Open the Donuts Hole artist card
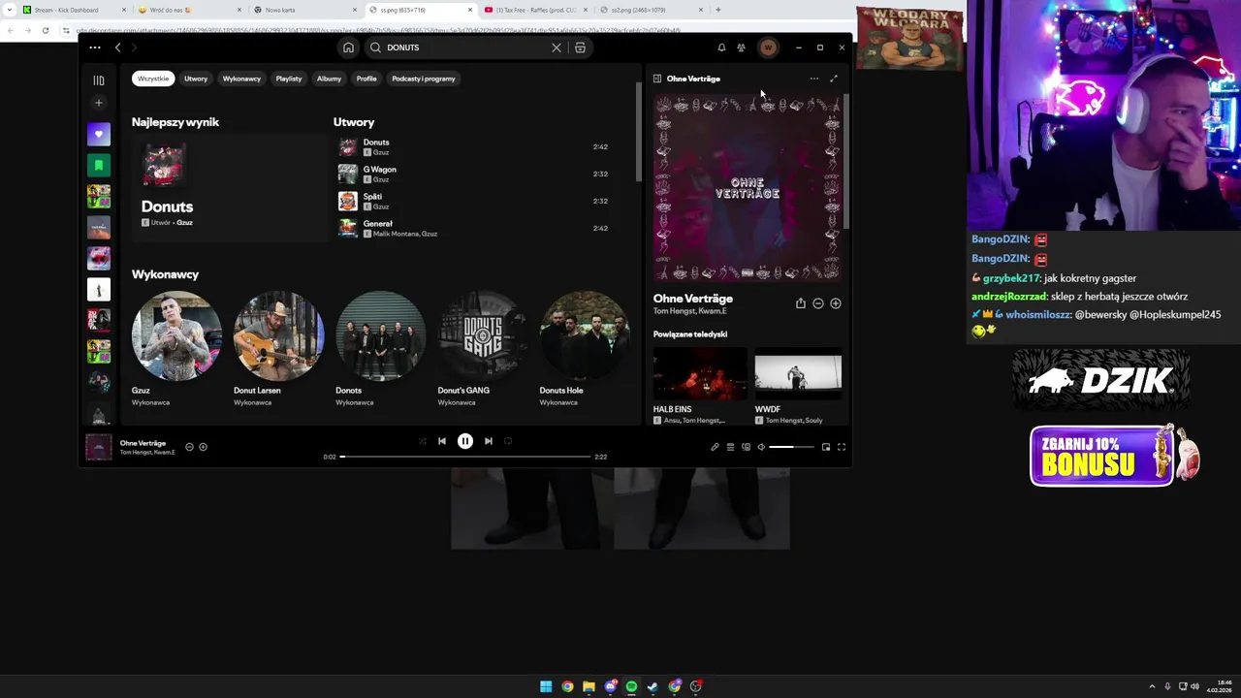Viewport: 1241px width, 698px height. [x=585, y=349]
